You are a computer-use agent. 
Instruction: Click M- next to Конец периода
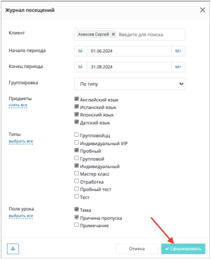[x=81, y=67]
